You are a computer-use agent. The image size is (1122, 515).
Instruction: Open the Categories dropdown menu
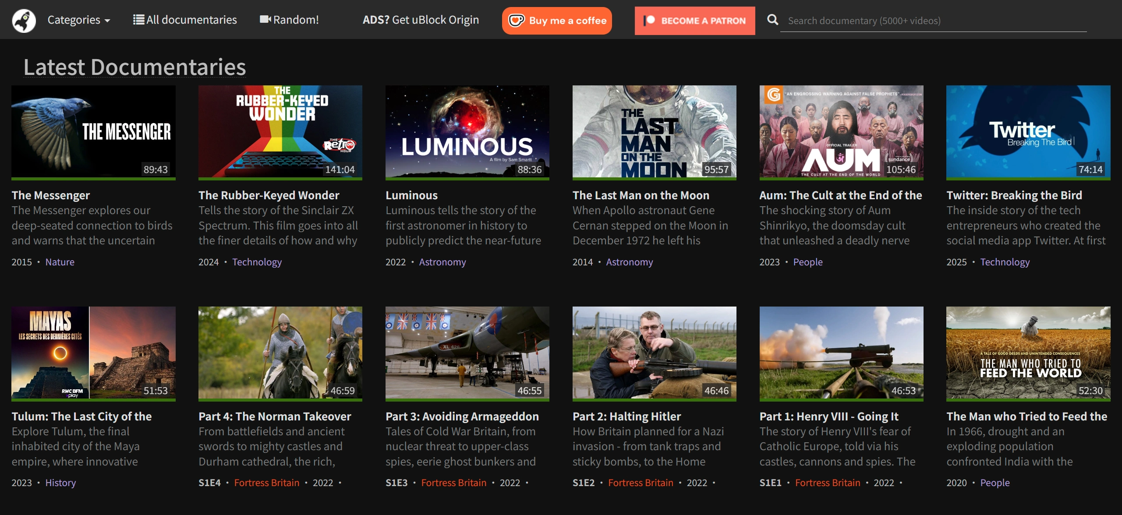(79, 20)
